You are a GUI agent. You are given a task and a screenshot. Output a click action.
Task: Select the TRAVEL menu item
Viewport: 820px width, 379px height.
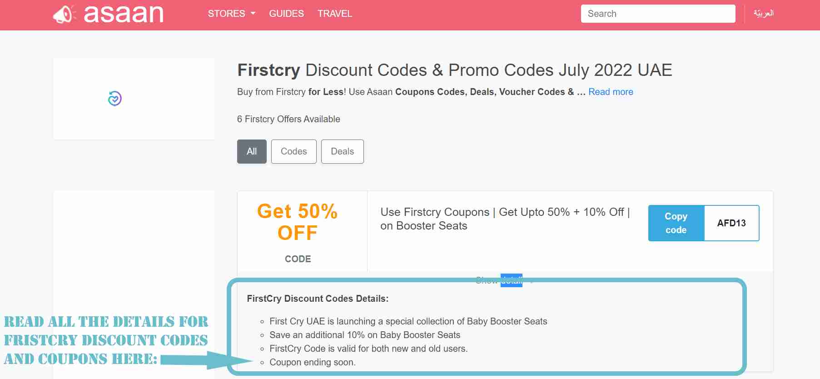click(335, 14)
